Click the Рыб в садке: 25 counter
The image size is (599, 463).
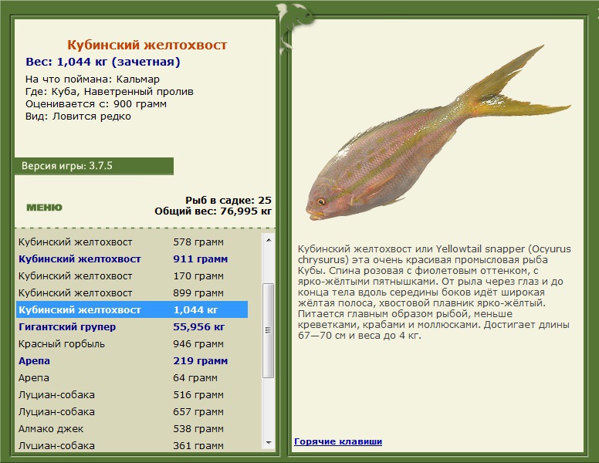click(228, 200)
